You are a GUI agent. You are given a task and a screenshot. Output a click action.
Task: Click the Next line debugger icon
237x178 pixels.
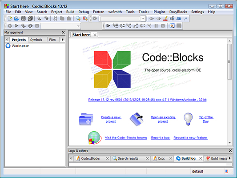coord(122,26)
